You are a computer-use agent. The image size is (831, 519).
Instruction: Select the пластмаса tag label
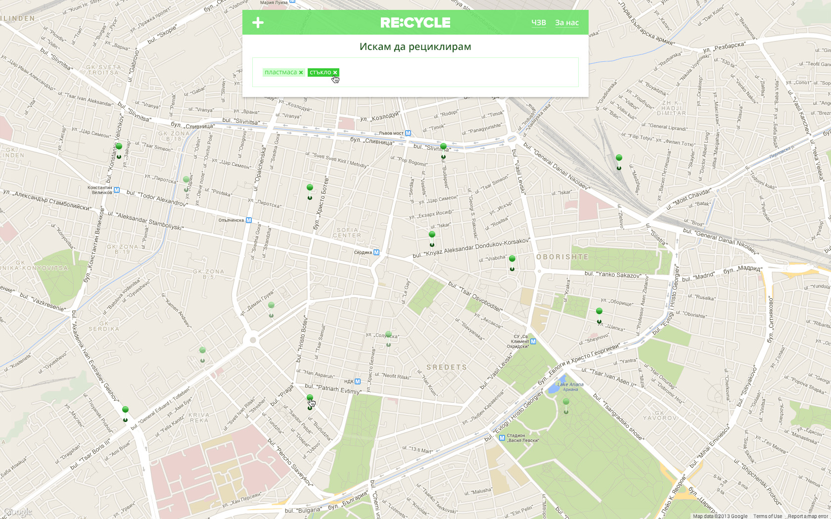pos(280,72)
